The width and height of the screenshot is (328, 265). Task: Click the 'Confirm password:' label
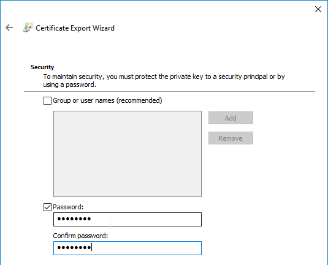80,236
